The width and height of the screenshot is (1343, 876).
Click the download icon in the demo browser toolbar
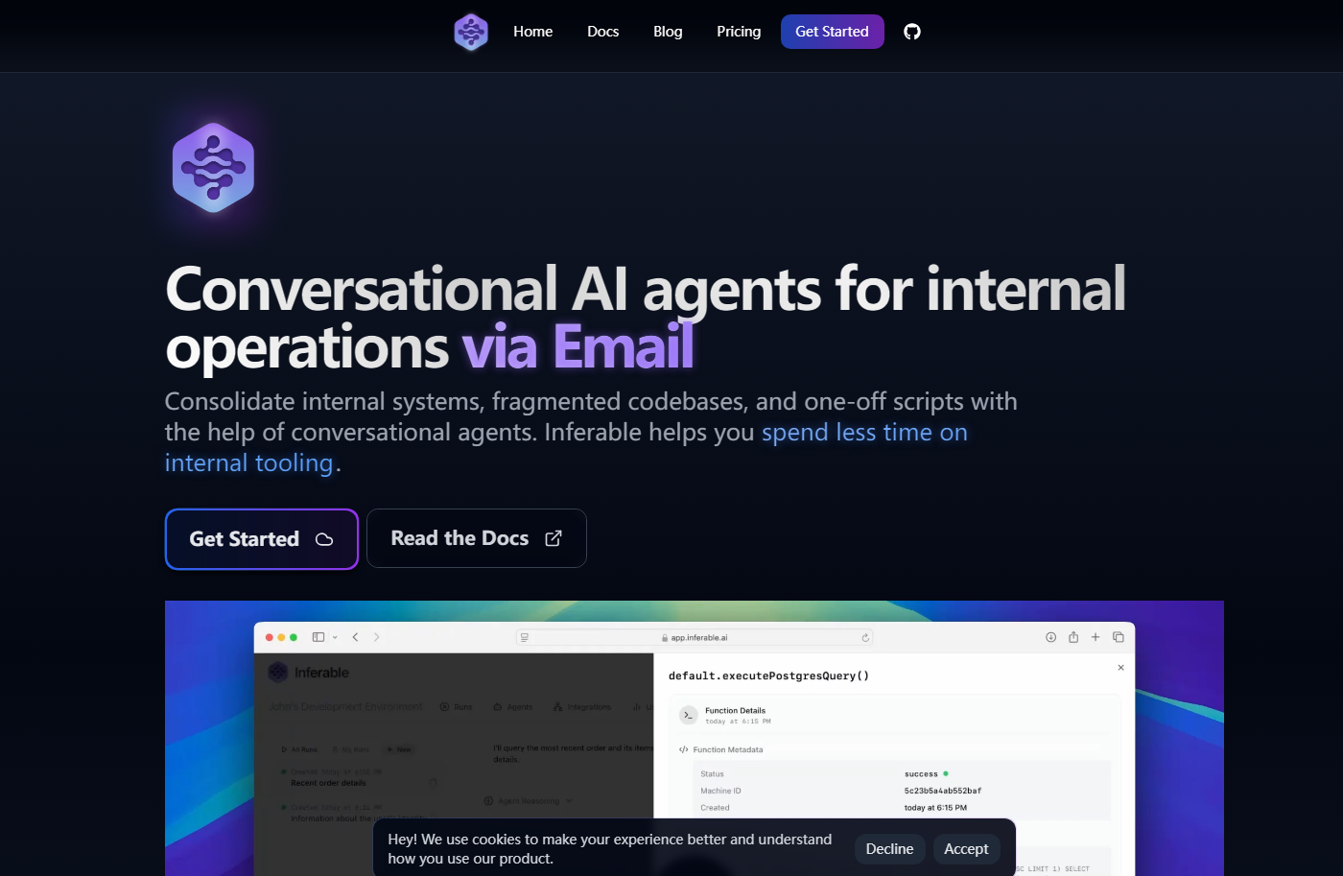pyautogui.click(x=1050, y=637)
